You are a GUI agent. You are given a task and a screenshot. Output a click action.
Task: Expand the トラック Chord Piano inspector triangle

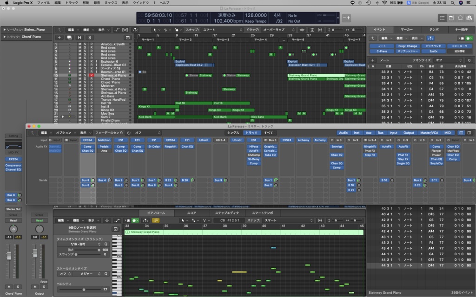pyautogui.click(x=4, y=37)
